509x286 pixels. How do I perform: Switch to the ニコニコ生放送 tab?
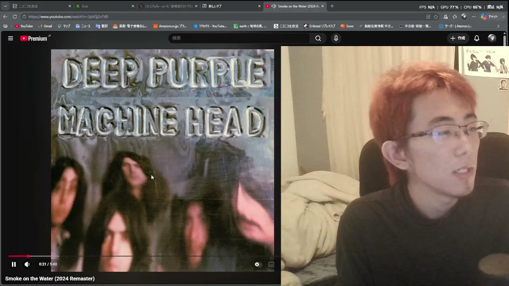[x=41, y=6]
